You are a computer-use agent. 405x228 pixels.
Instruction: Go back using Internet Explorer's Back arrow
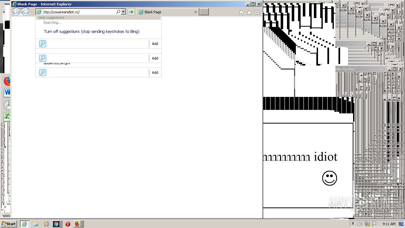tap(16, 12)
